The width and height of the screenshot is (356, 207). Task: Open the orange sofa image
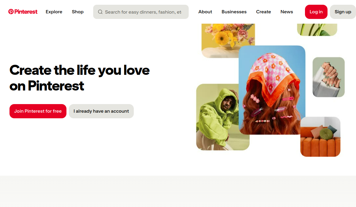pyautogui.click(x=320, y=137)
